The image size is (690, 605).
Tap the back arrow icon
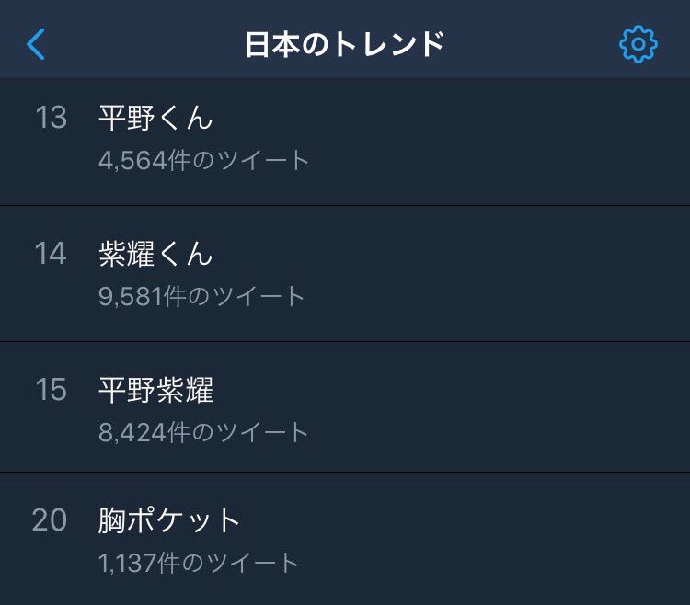click(36, 44)
